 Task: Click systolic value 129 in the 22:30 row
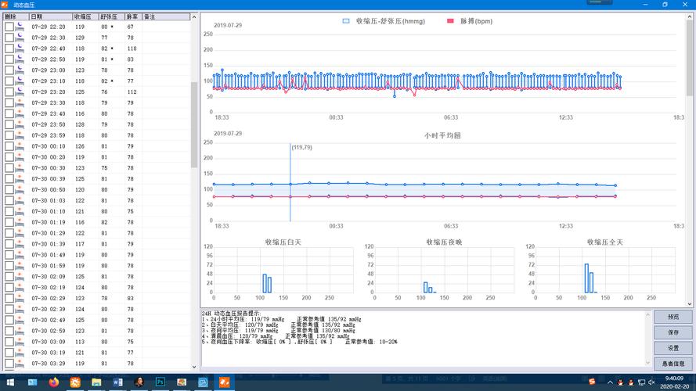[80, 38]
